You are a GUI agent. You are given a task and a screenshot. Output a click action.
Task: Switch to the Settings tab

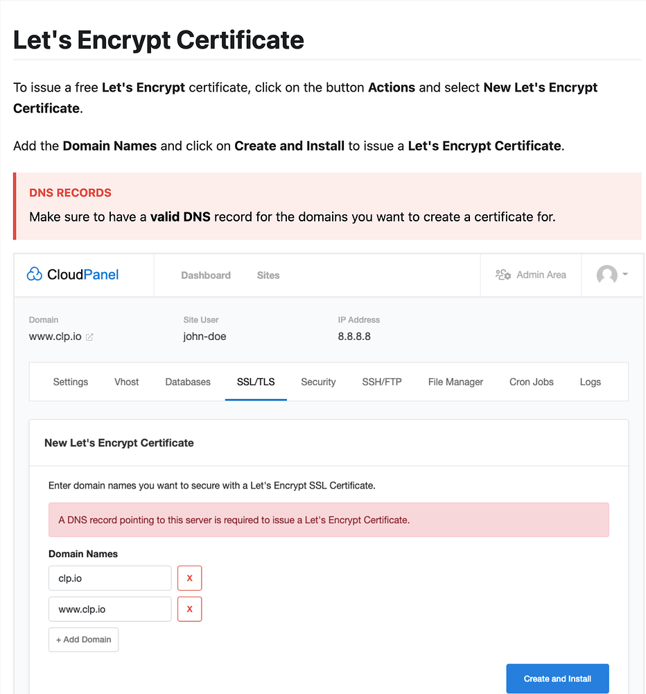70,382
